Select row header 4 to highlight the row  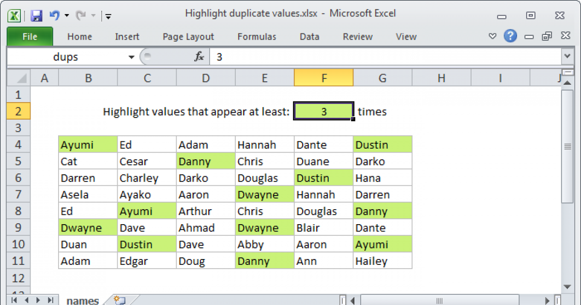pyautogui.click(x=18, y=144)
